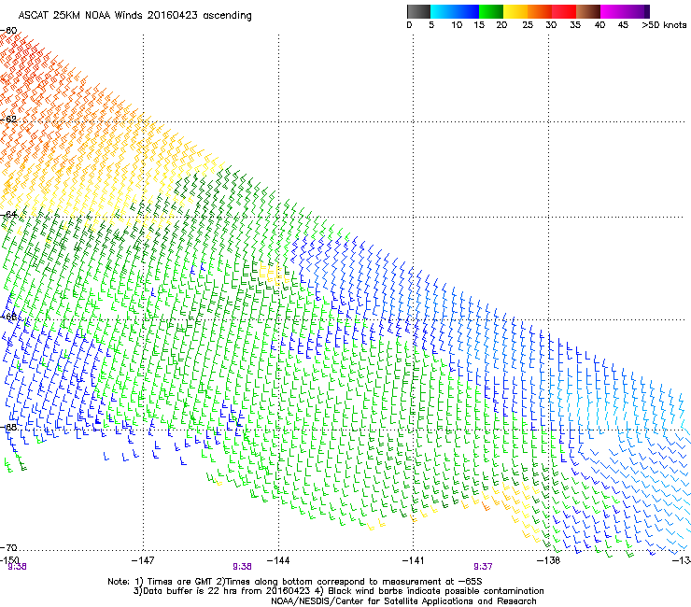The width and height of the screenshot is (691, 607).
Task: Click the '-144' longitude axis label
Action: tap(278, 560)
